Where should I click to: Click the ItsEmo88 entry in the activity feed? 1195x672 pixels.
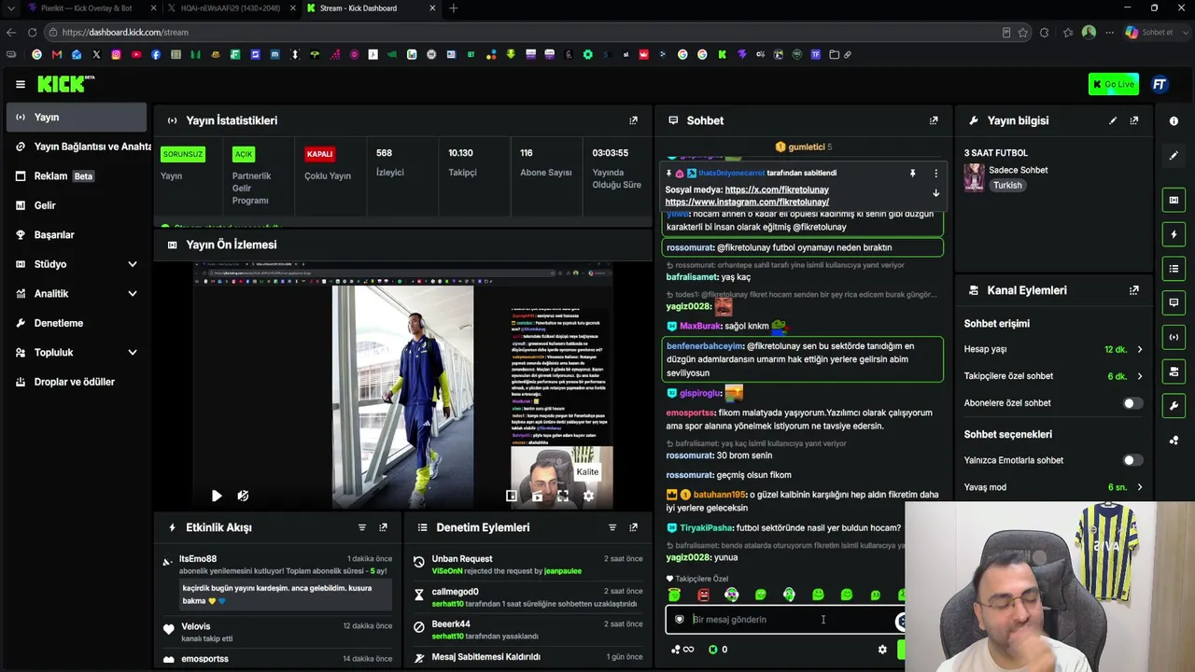(x=278, y=580)
